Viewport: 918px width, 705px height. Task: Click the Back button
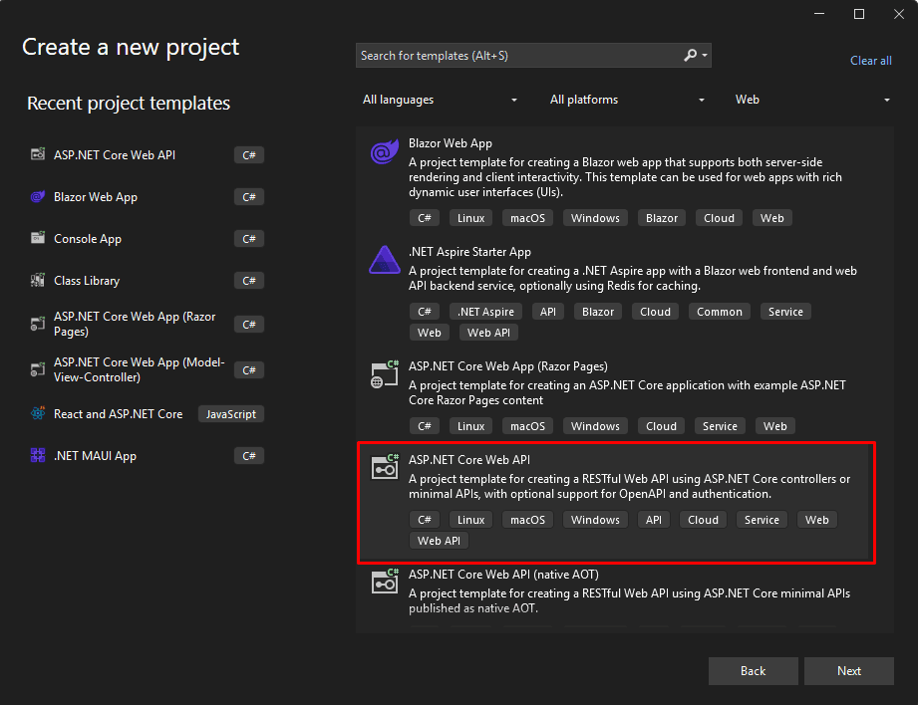click(753, 671)
